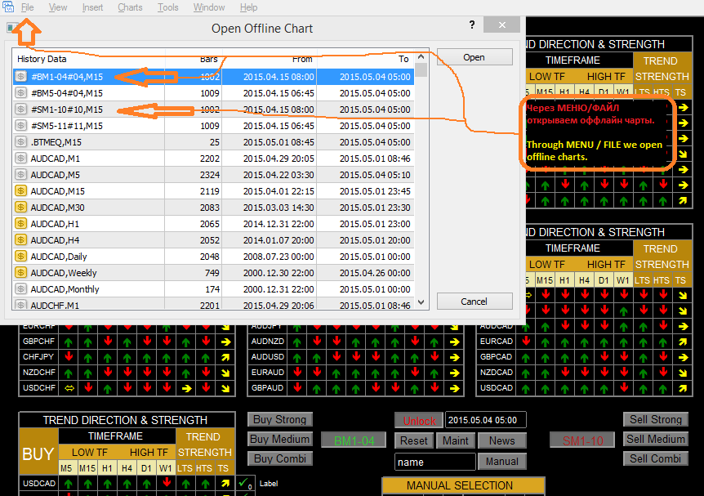This screenshot has width=704, height=496.
Task: Click the USDCHF pair label
Action: (x=39, y=387)
